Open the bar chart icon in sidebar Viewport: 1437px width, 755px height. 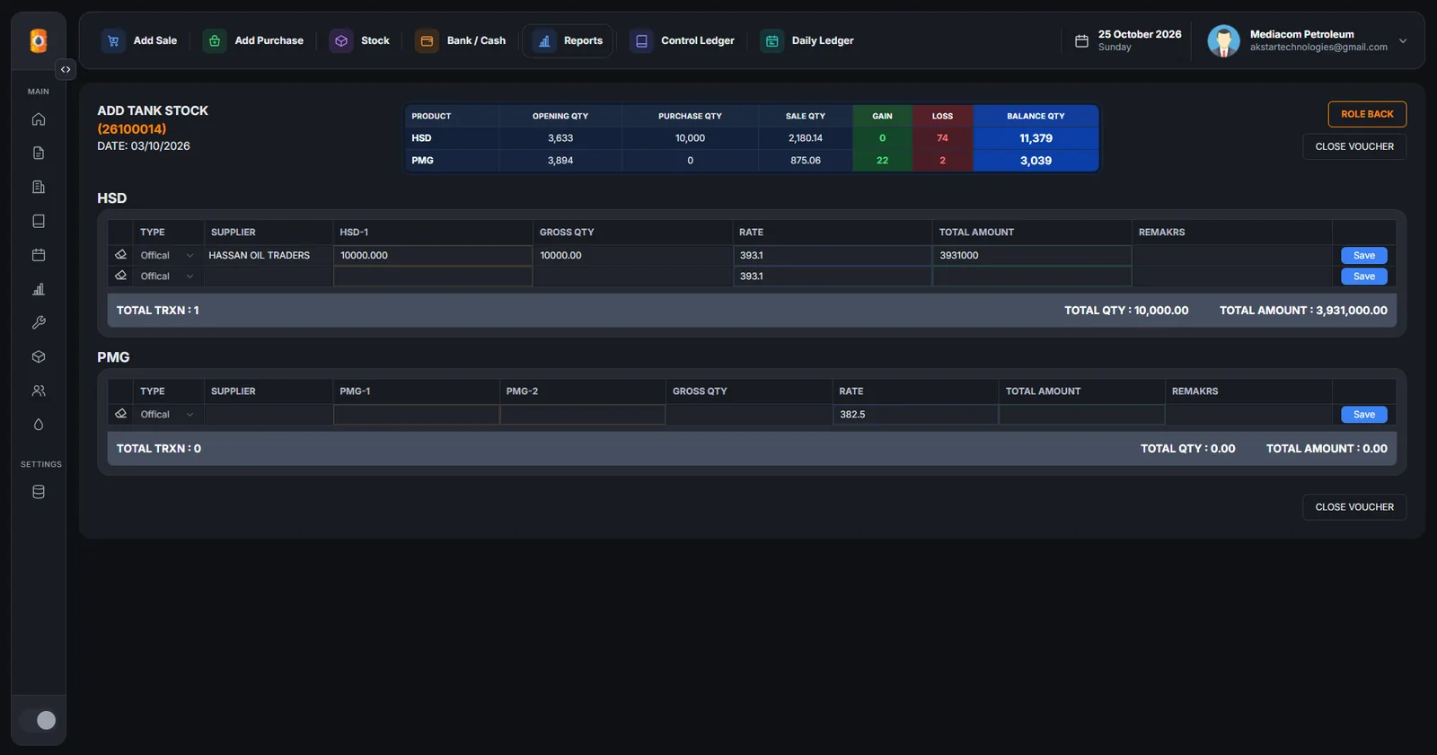pos(39,289)
